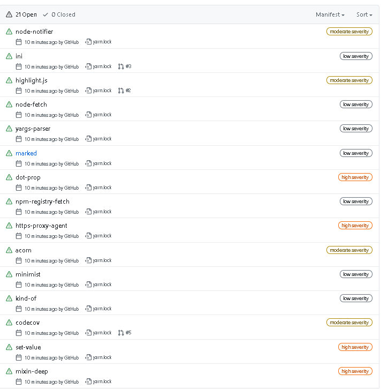Screen dimensions: 388x389
Task: Click the alert triangle icon beside acorn
Action: [x=9, y=250]
